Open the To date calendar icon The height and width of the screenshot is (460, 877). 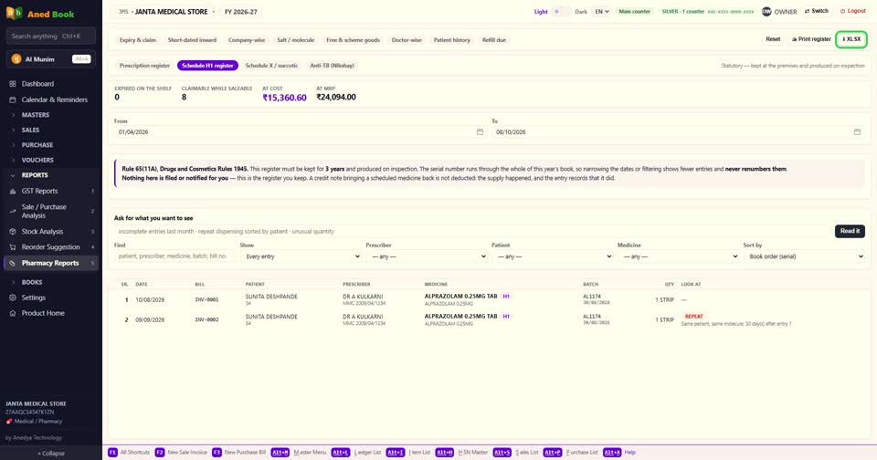click(x=858, y=132)
